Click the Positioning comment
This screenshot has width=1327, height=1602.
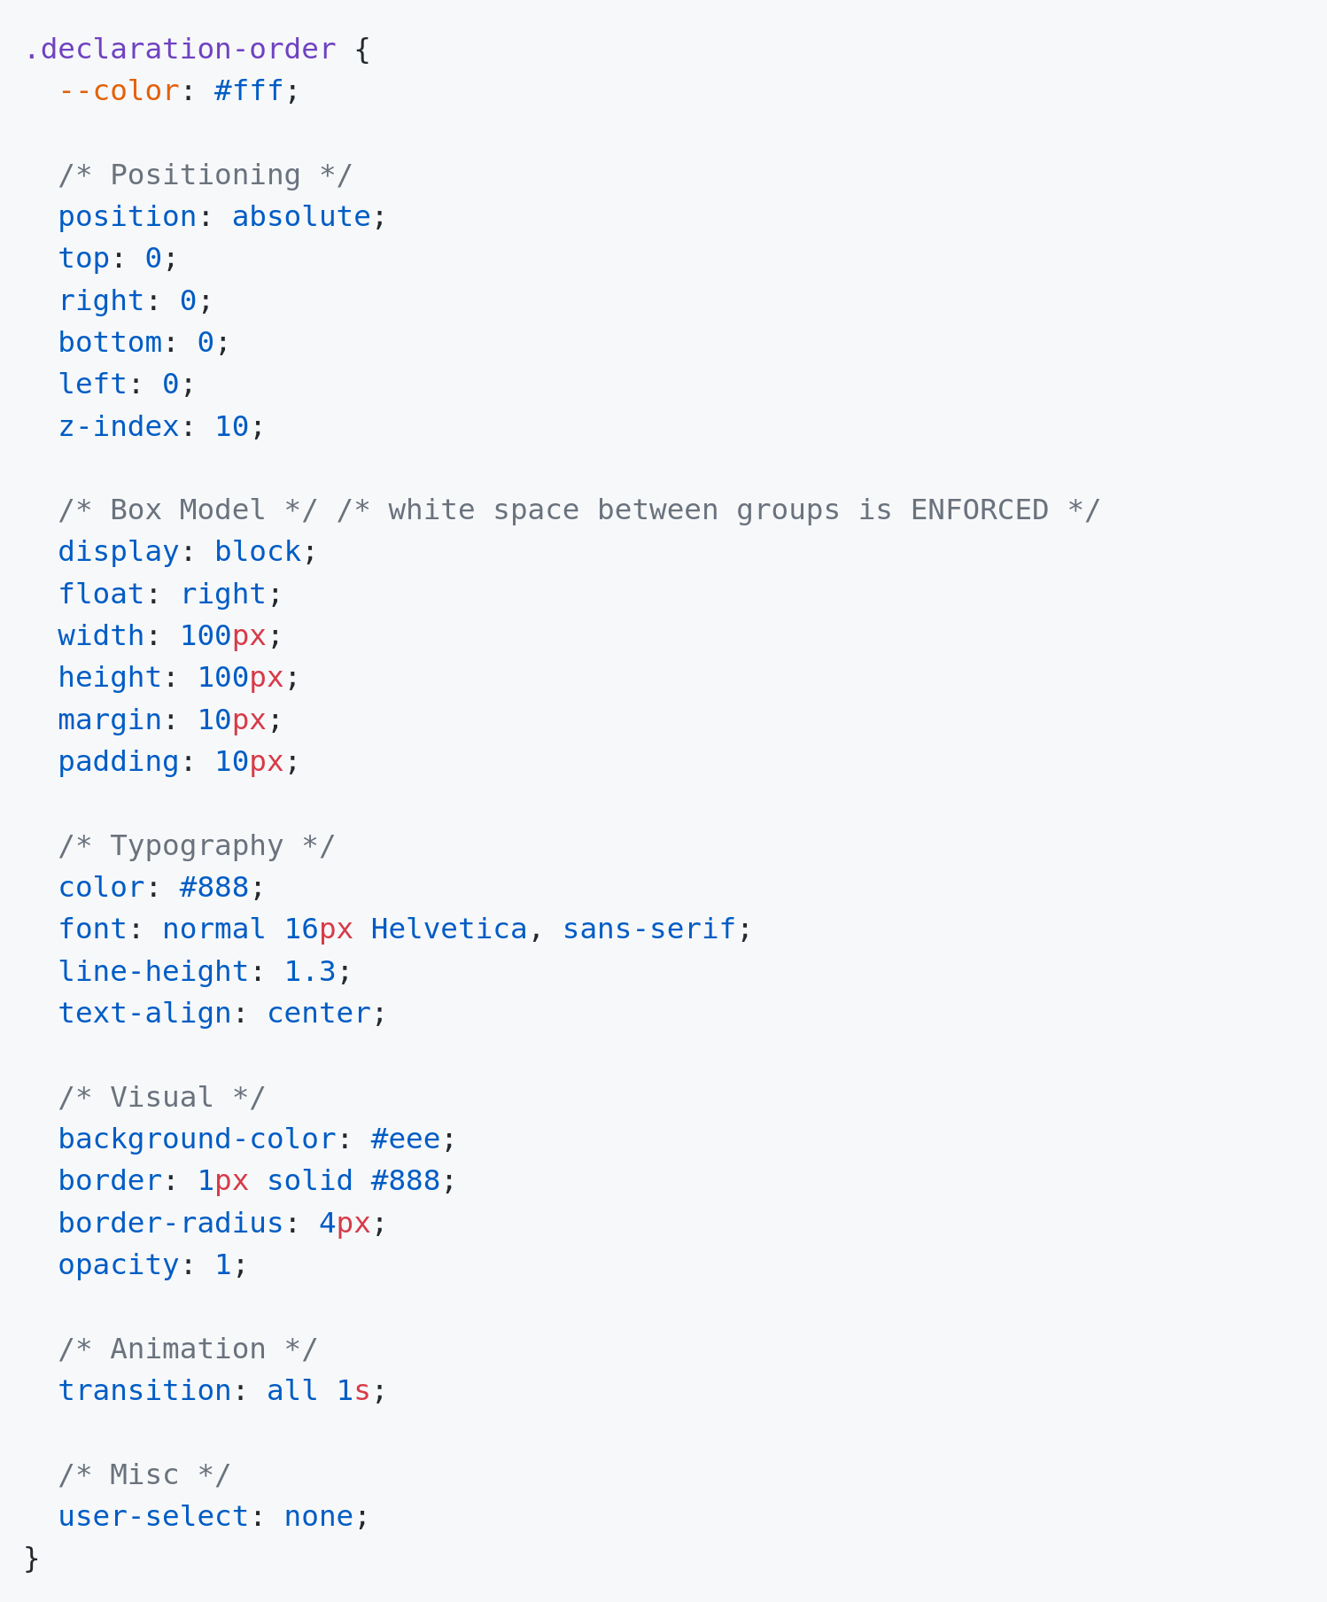point(206,175)
